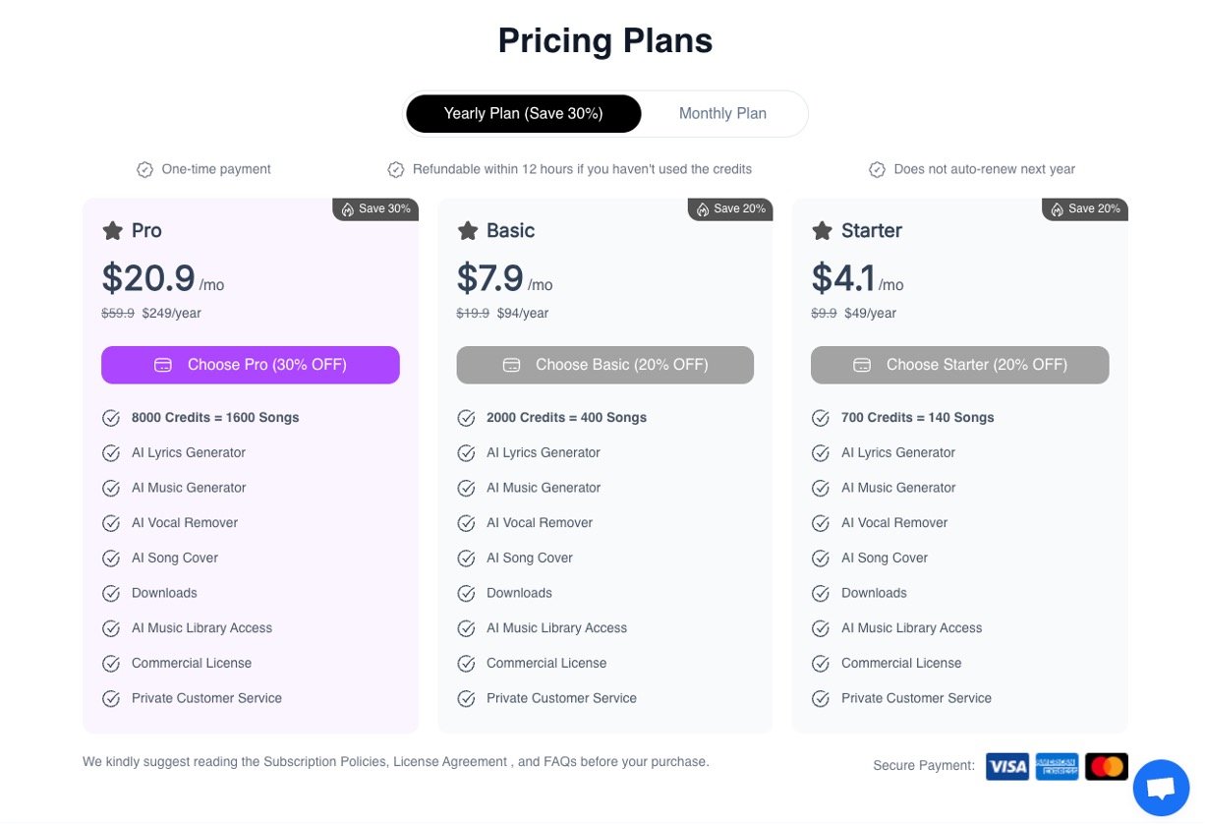Open the License Agreement link
This screenshot has width=1205, height=824.
450,762
